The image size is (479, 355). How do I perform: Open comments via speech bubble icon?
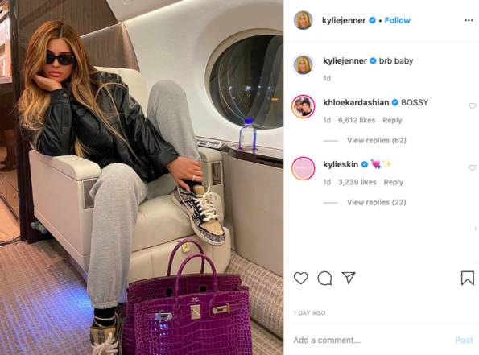[x=324, y=278]
